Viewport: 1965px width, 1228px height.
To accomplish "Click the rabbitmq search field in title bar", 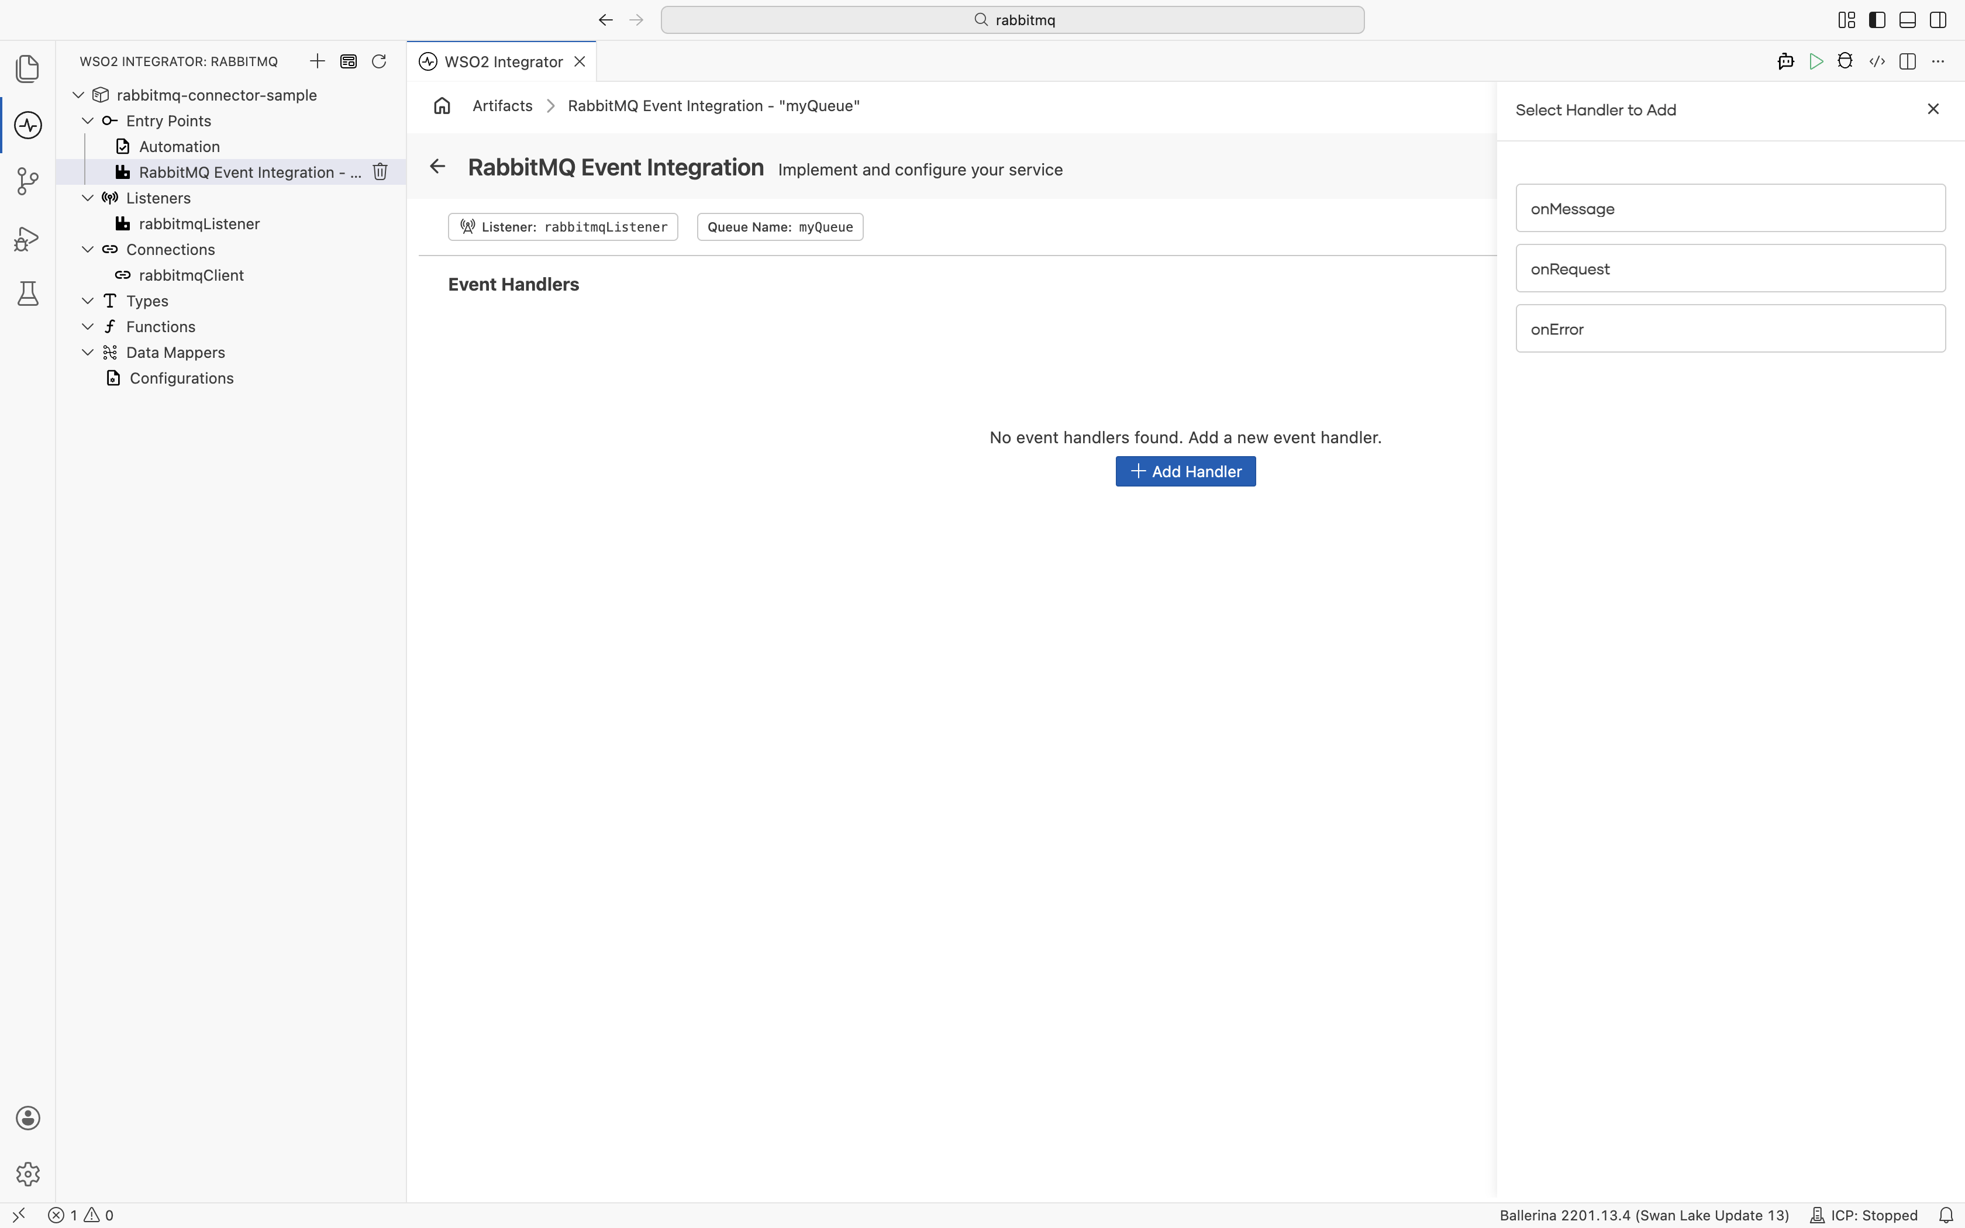I will tap(1012, 19).
